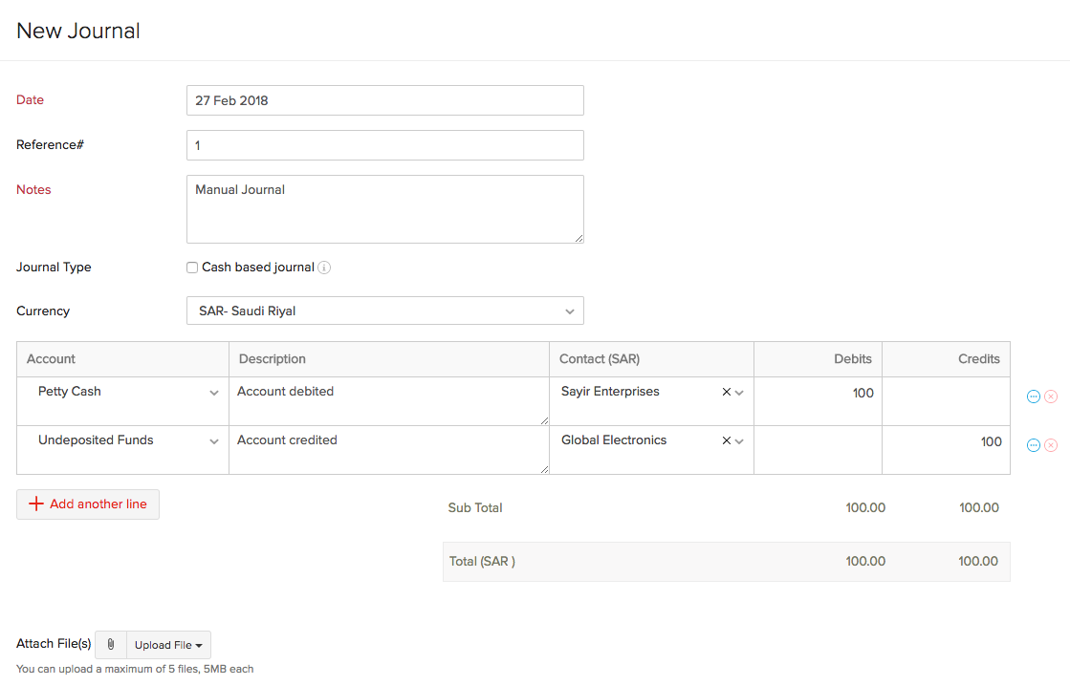Viewport: 1070px width, 686px height.
Task: Open more options for Petty Cash row
Action: [1033, 397]
